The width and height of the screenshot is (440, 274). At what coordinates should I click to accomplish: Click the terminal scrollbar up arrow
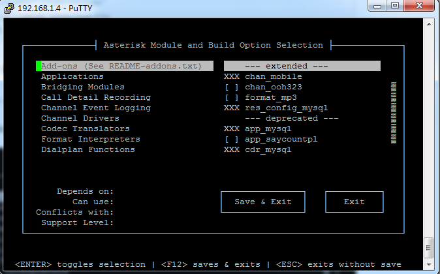tap(429, 24)
